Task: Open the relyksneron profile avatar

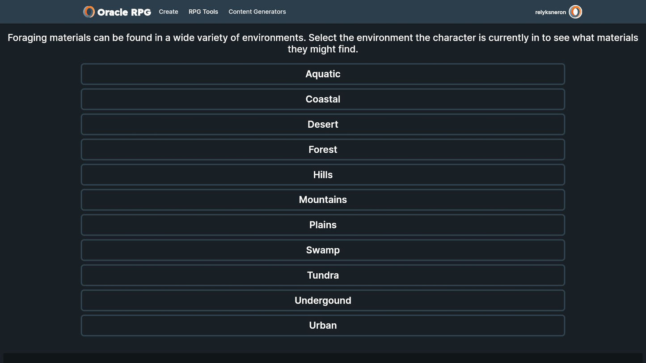Action: coord(575,12)
